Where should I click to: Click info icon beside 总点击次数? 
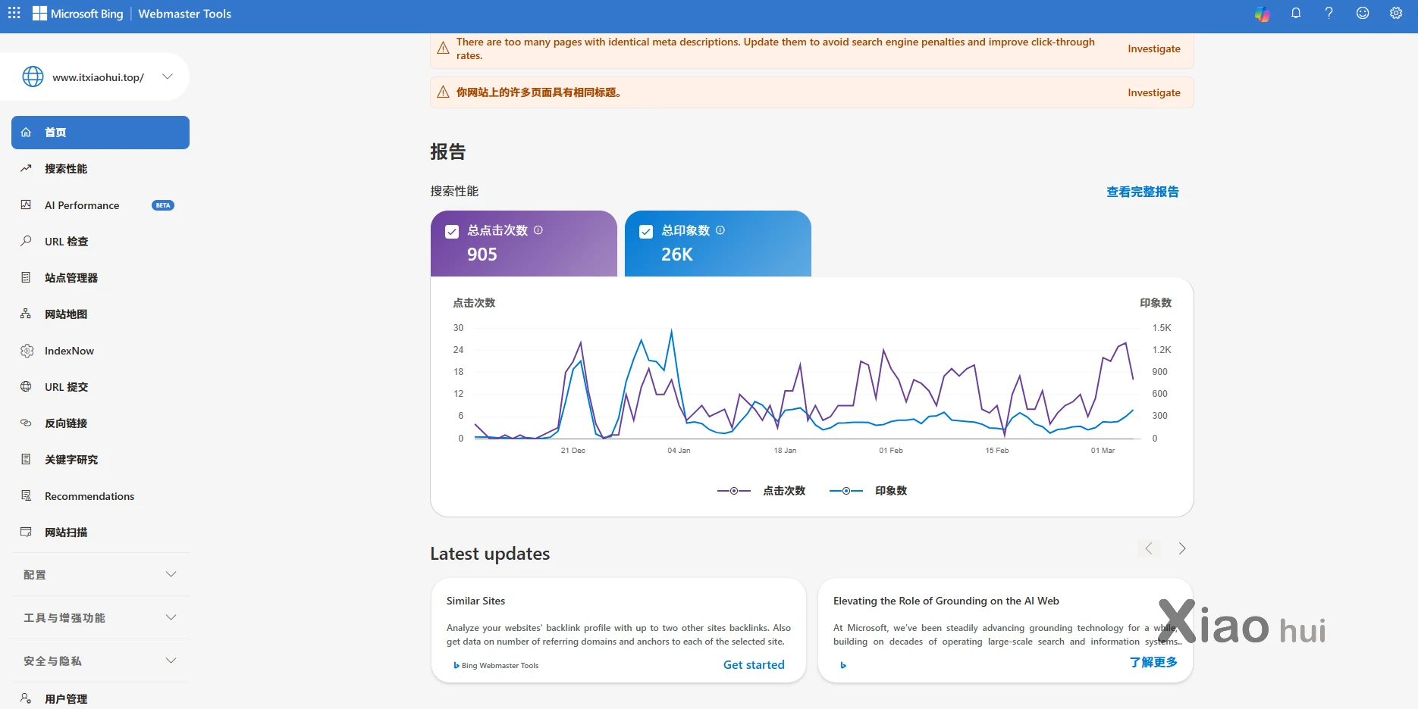[538, 230]
